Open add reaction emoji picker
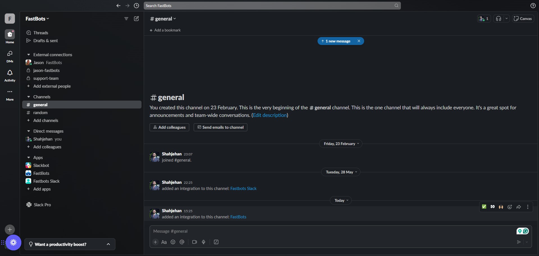539x256 pixels. pyautogui.click(x=510, y=207)
